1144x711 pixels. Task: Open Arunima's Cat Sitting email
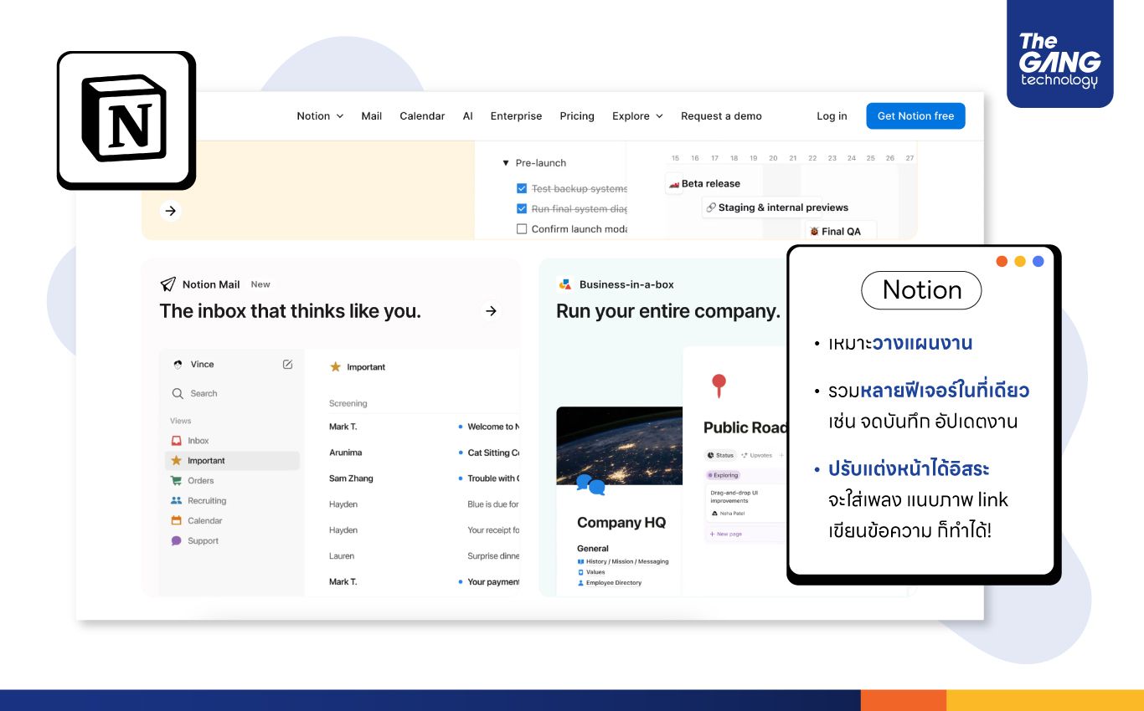tap(424, 453)
